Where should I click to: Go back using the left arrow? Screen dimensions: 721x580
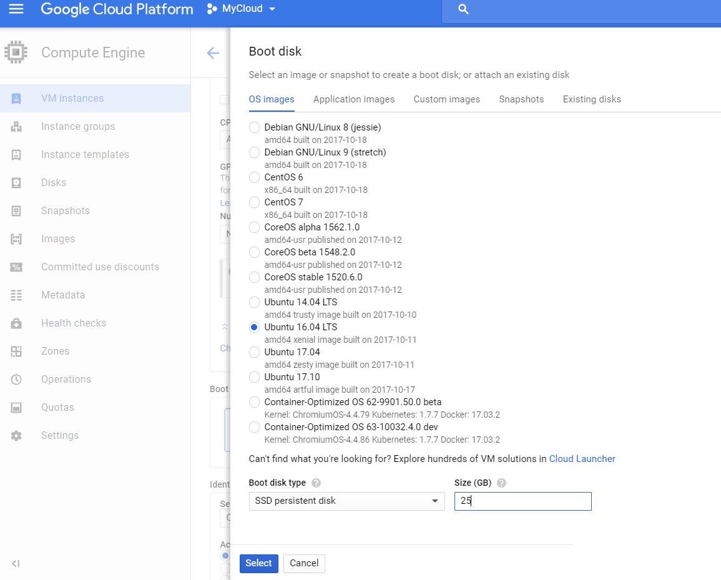pos(213,53)
